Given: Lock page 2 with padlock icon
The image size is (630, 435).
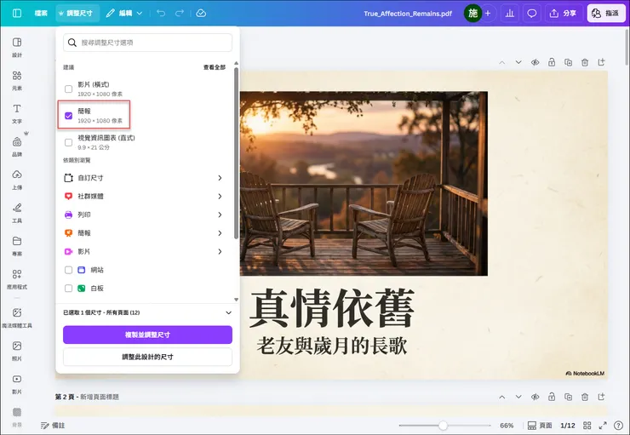Looking at the screenshot, I should point(552,397).
